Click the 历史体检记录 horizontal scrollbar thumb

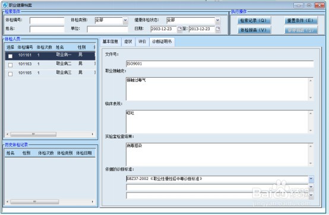pos(34,202)
